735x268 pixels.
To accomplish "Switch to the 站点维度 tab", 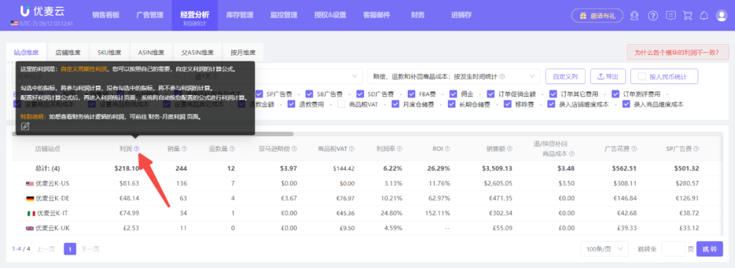I will click(27, 52).
